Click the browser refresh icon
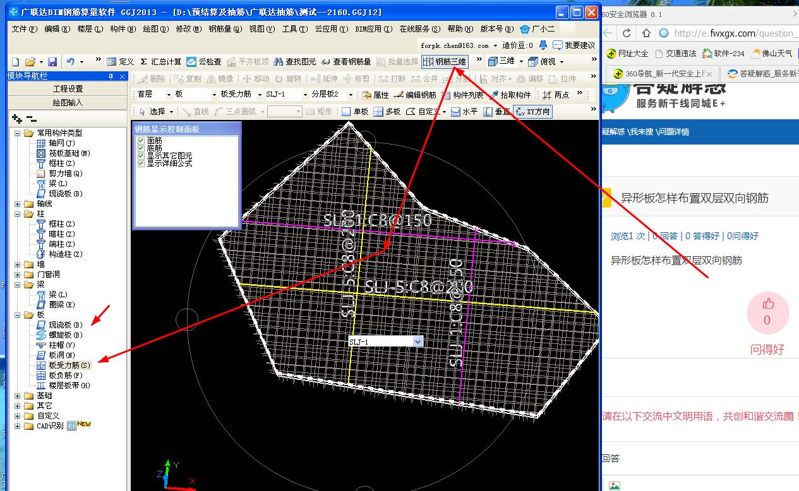Viewport: 799px width, 491px height. [627, 33]
